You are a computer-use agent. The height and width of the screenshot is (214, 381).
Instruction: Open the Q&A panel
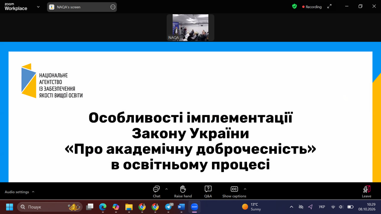point(208,191)
